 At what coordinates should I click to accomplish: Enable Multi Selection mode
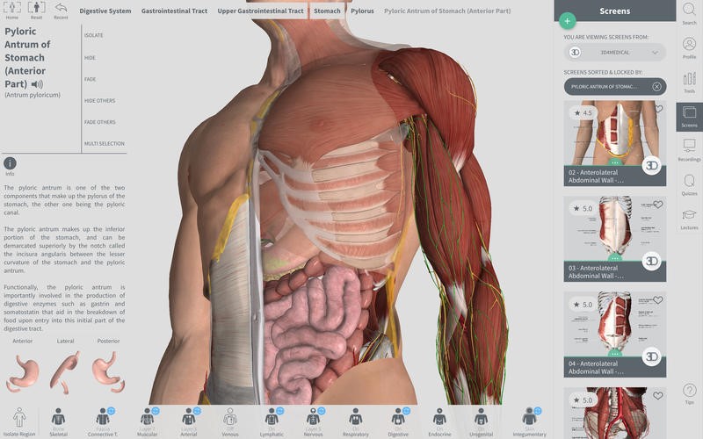tap(104, 143)
